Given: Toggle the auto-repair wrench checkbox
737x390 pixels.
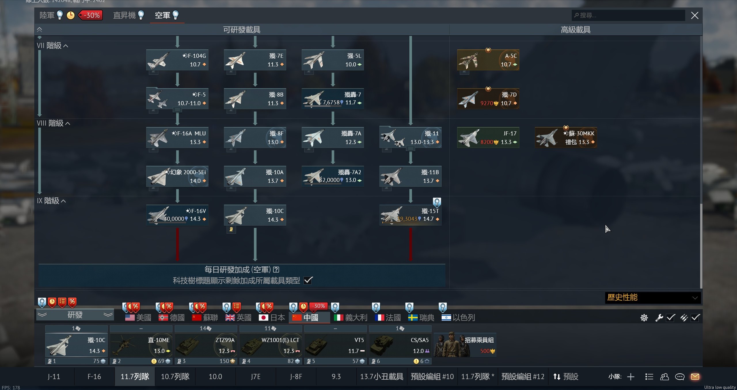Looking at the screenshot, I should click(671, 318).
